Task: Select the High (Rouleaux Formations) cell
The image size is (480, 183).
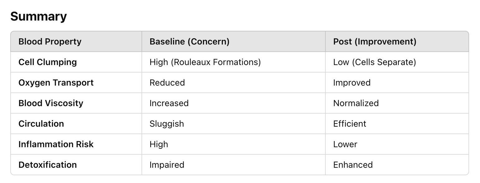Action: click(x=205, y=62)
